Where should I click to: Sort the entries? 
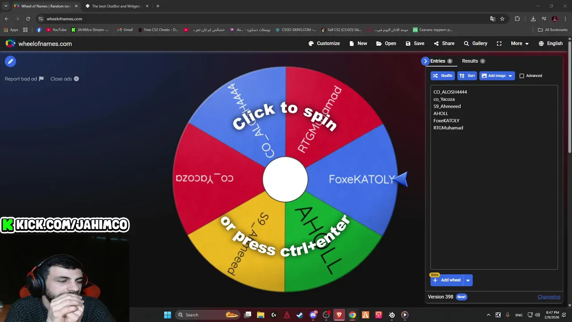tap(467, 76)
